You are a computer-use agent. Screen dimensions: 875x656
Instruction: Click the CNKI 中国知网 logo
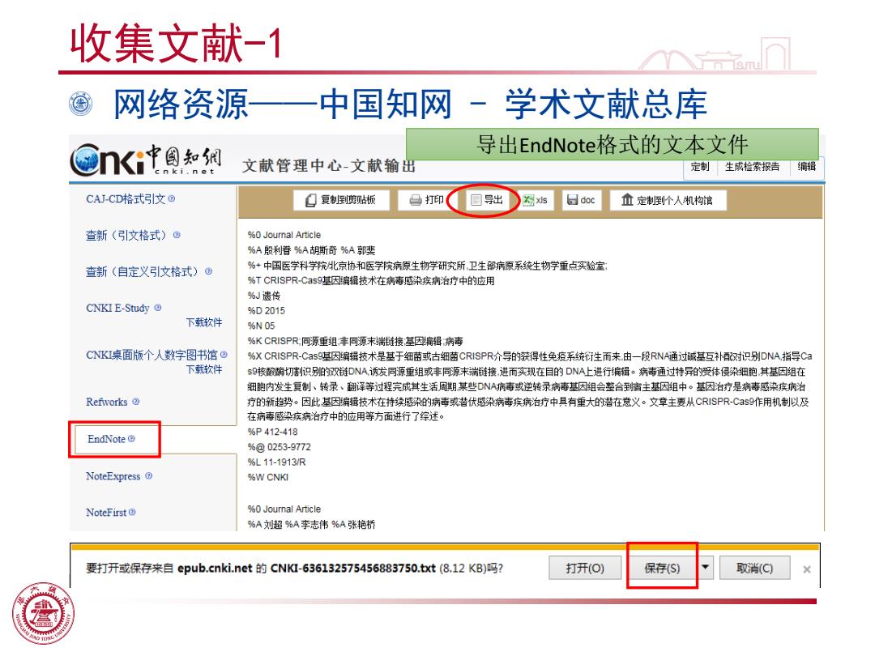click(x=146, y=160)
